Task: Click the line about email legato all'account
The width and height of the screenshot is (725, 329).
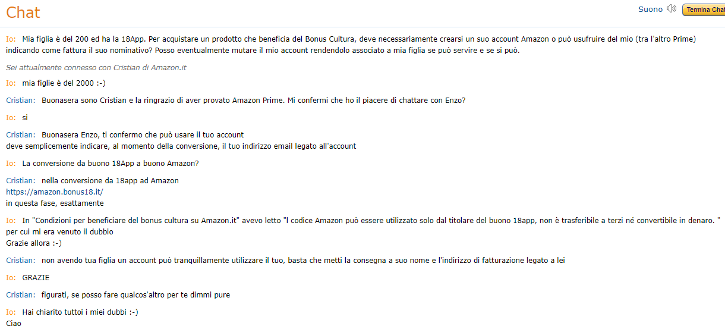Action: (x=181, y=146)
